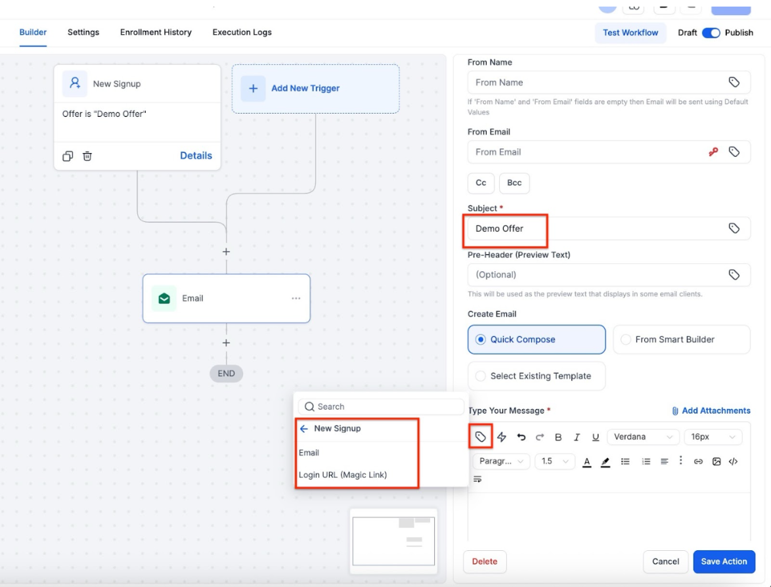Screen dimensions: 771x587
Task: Click the lightning bolt trigger links icon
Action: [502, 437]
